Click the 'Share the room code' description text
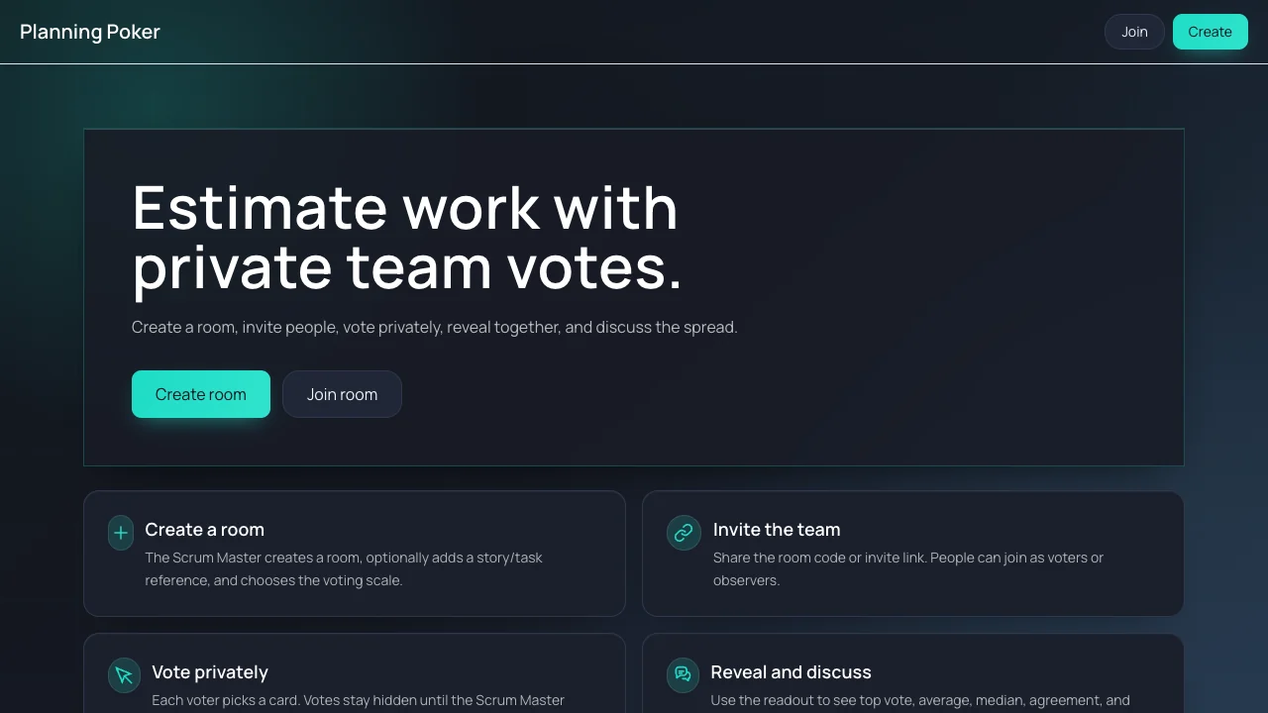The width and height of the screenshot is (1268, 713). click(908, 569)
